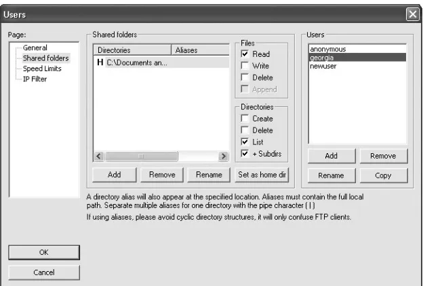Enable the Directories Create checkbox
Screen dimensions: 423x286
(245, 119)
